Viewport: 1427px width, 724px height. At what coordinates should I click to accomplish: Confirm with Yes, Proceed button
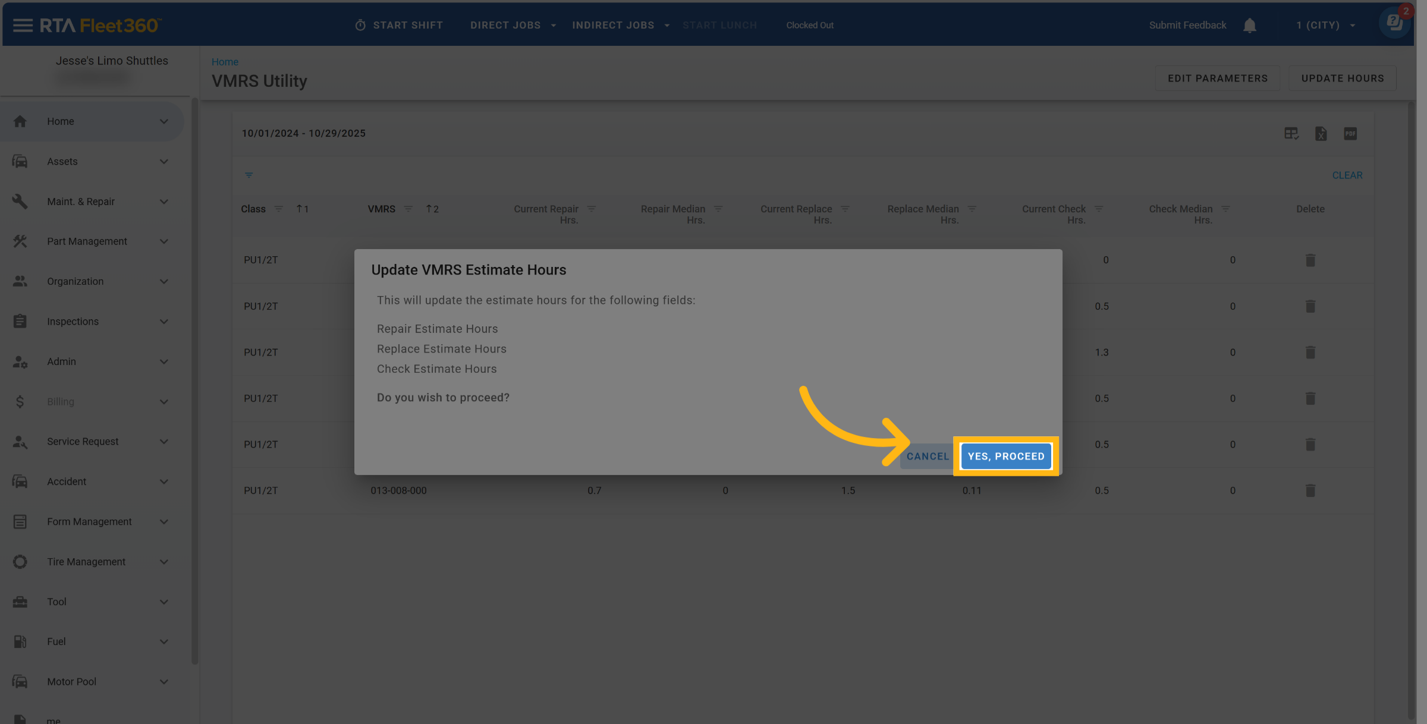tap(1005, 457)
